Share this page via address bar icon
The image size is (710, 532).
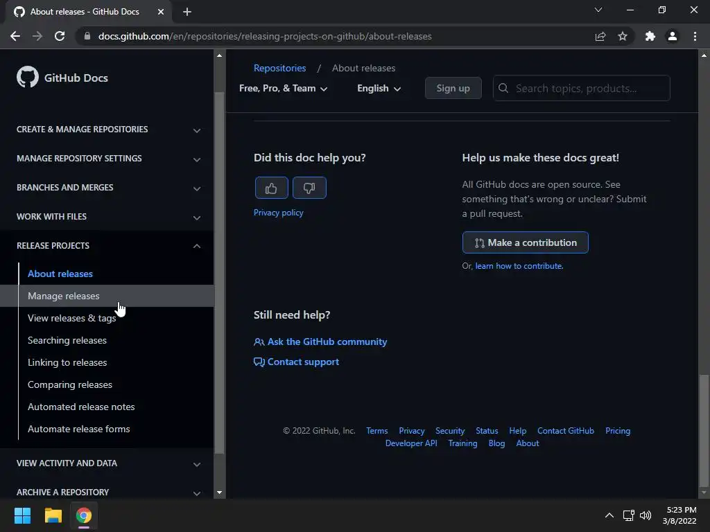pos(600,36)
